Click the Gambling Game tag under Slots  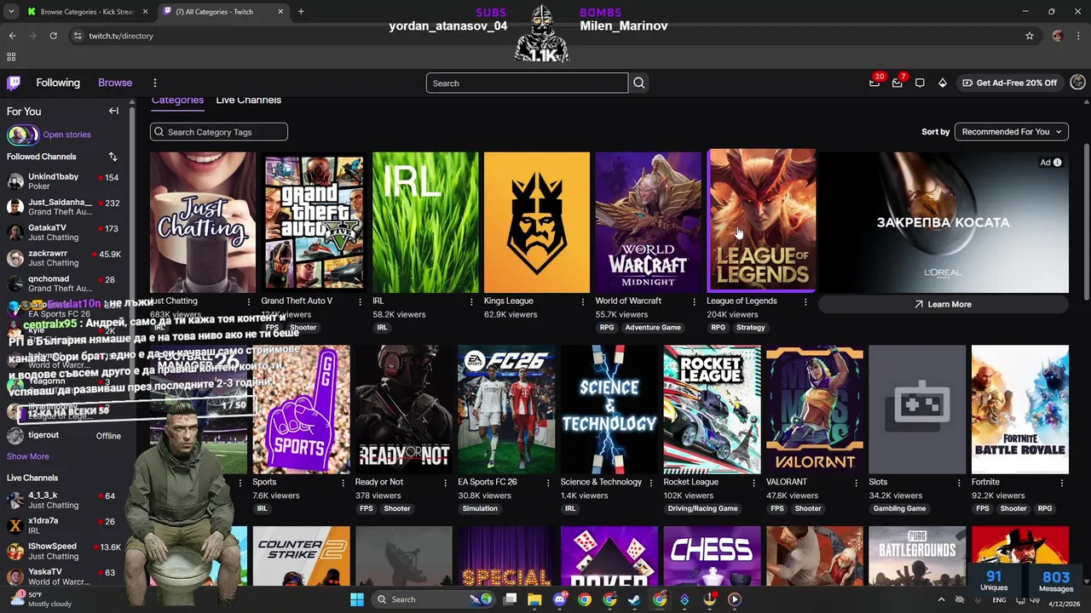[x=899, y=509]
